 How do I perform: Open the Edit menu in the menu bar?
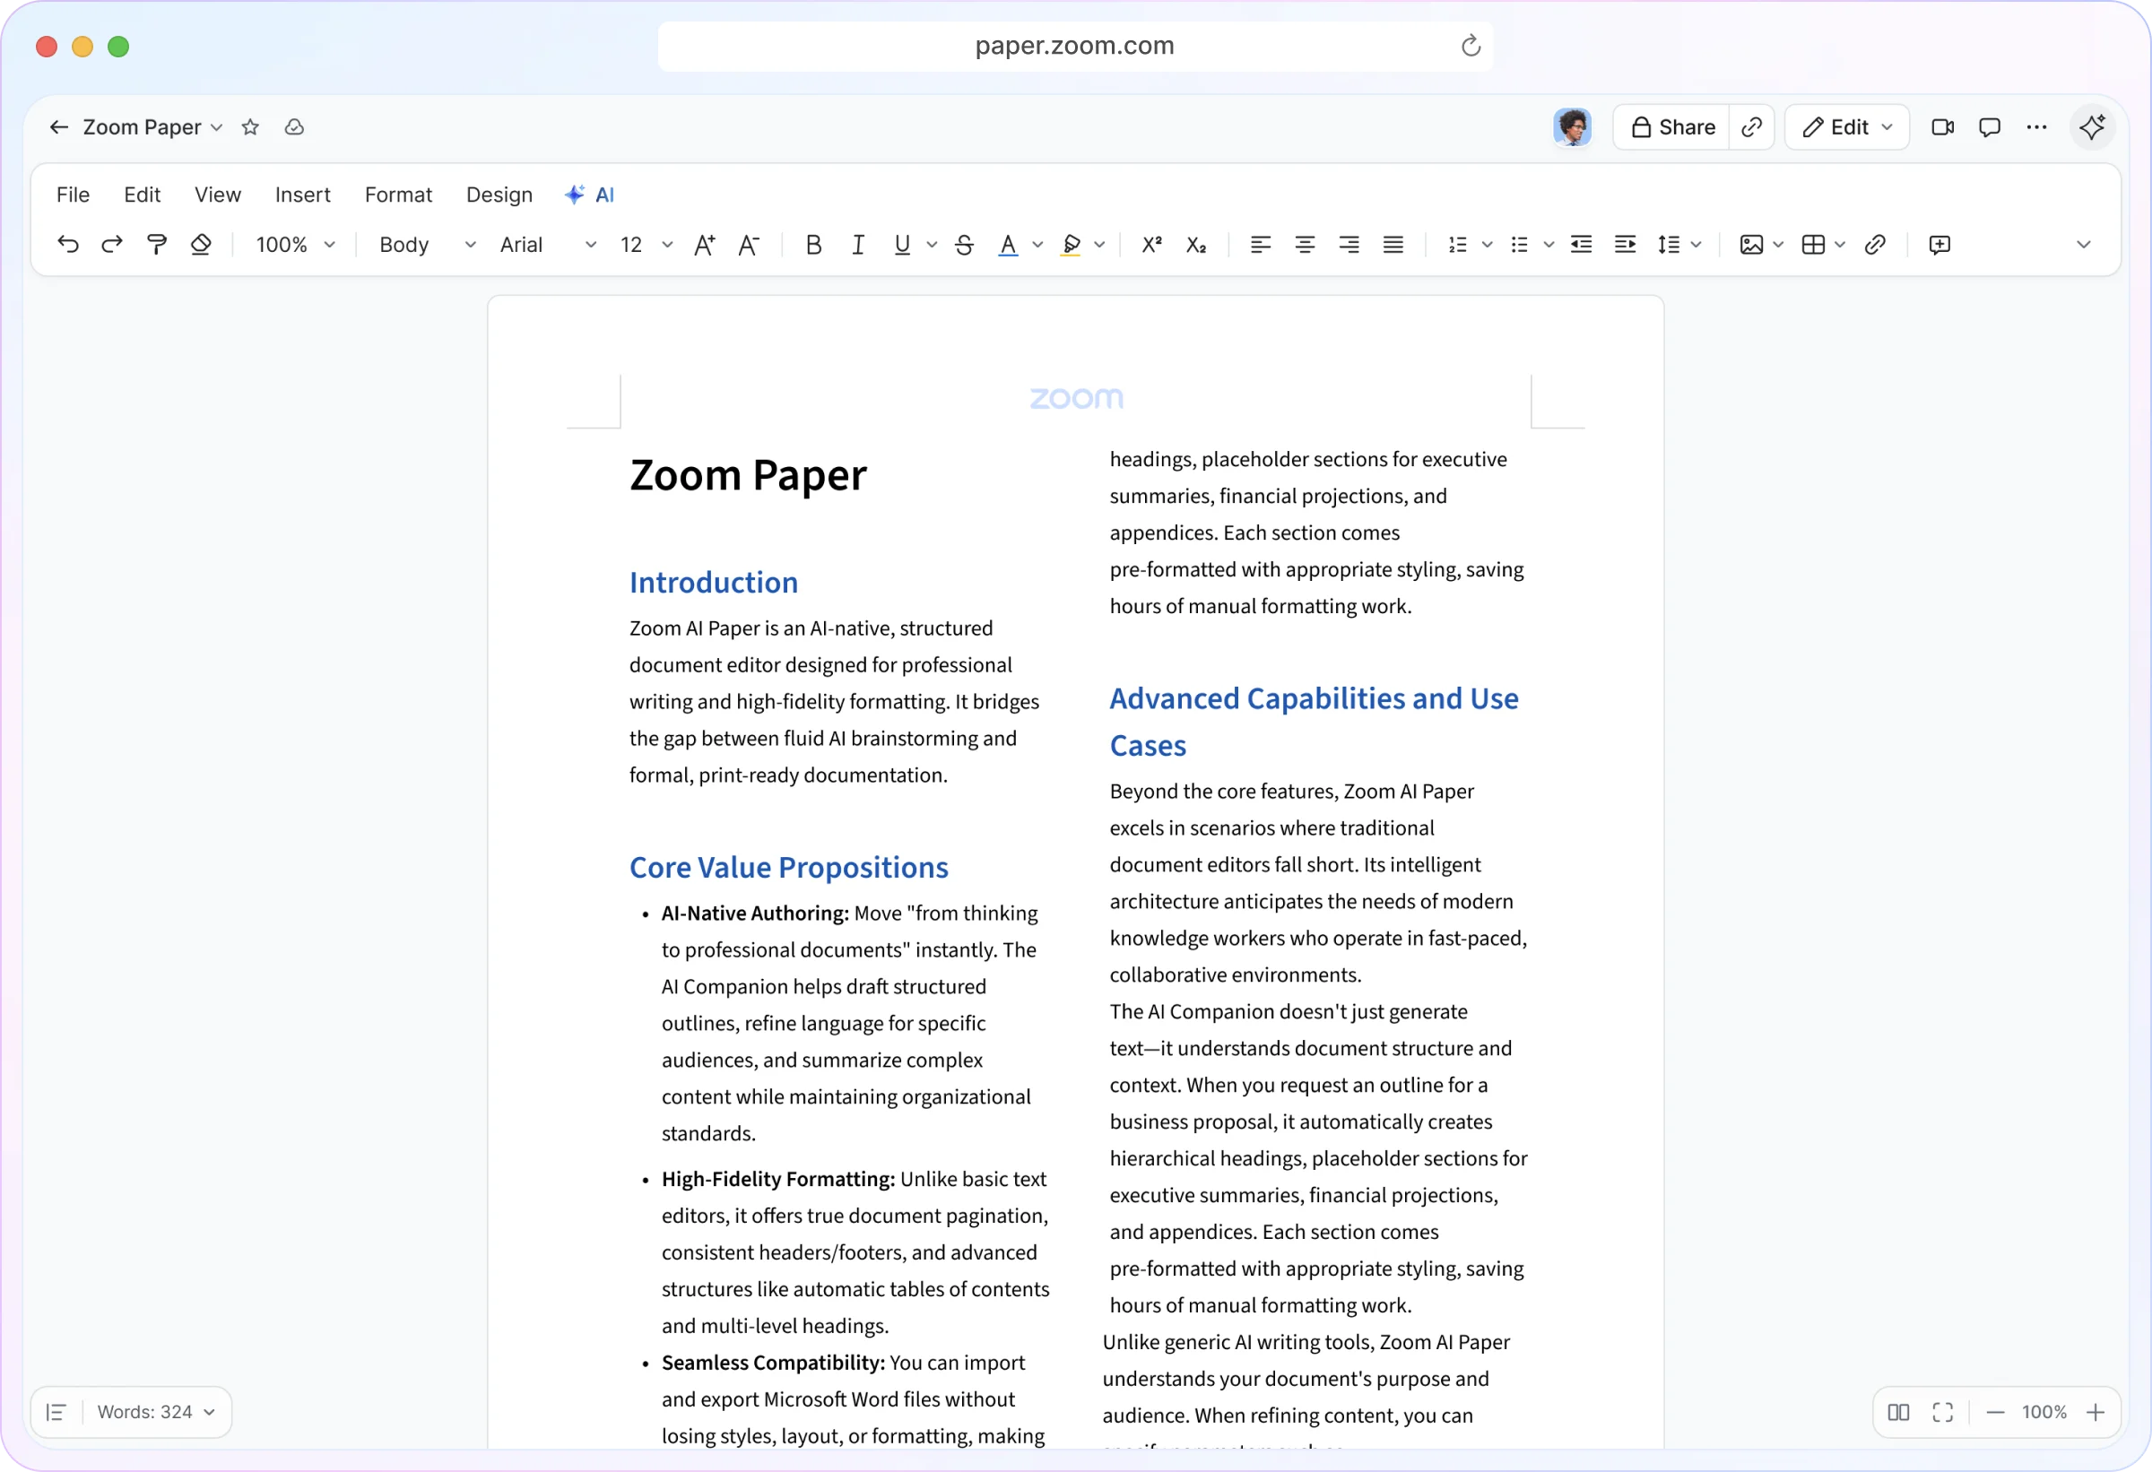142,195
